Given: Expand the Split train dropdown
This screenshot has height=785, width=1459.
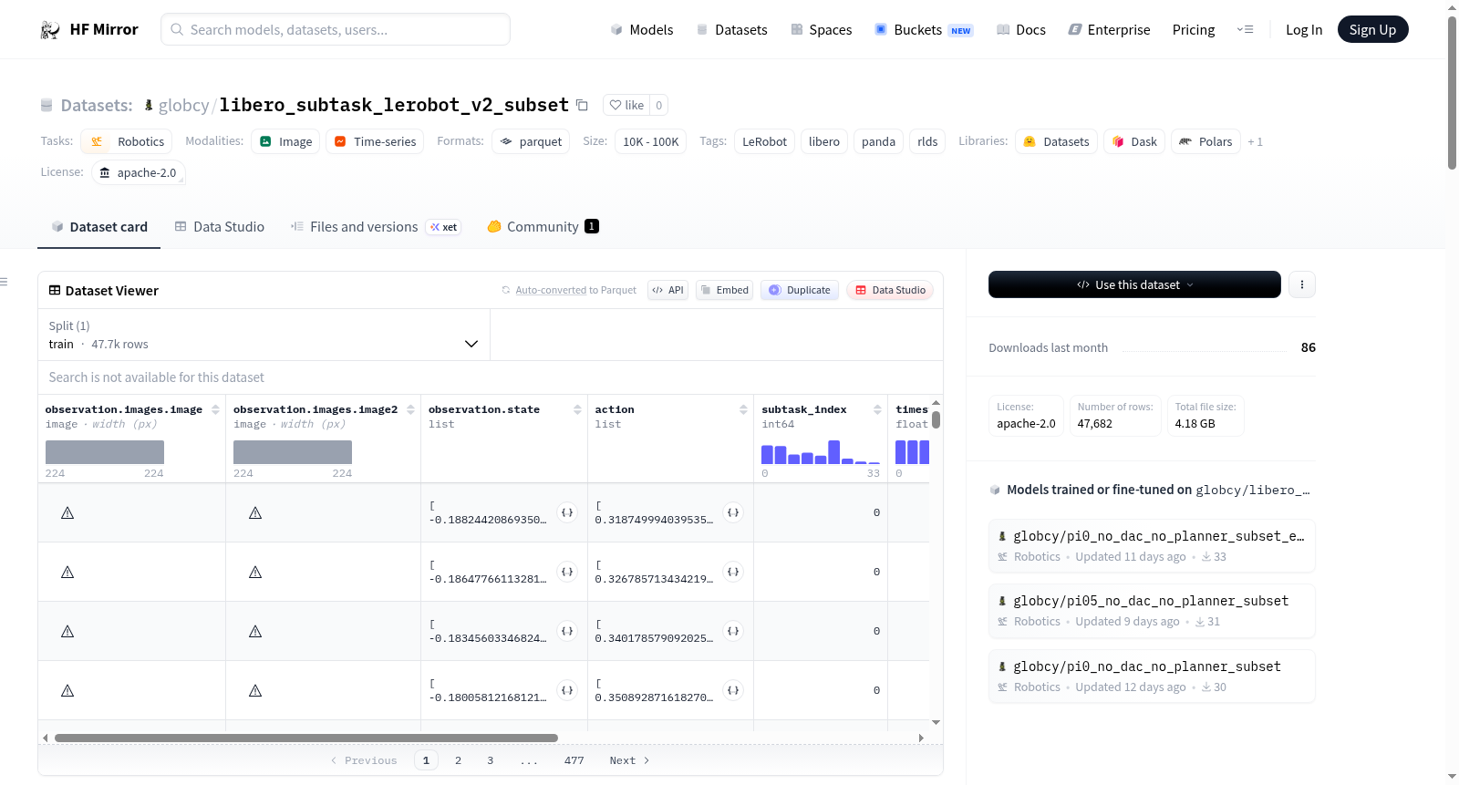Looking at the screenshot, I should (x=264, y=335).
